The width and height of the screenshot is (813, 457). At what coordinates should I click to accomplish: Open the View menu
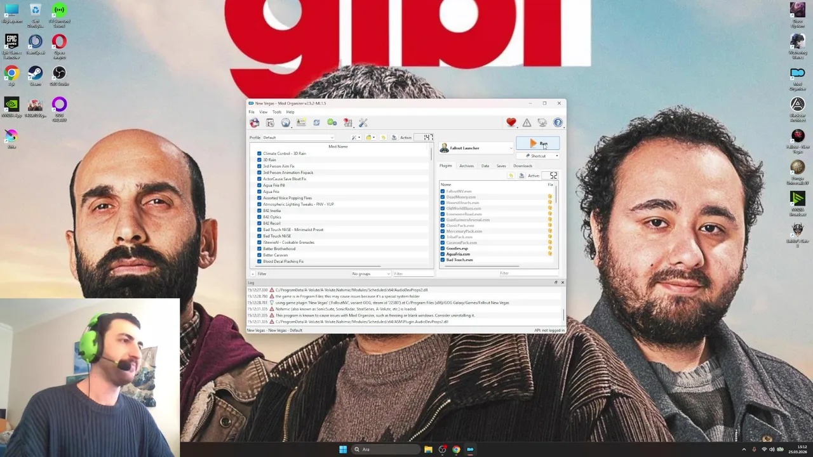(263, 112)
